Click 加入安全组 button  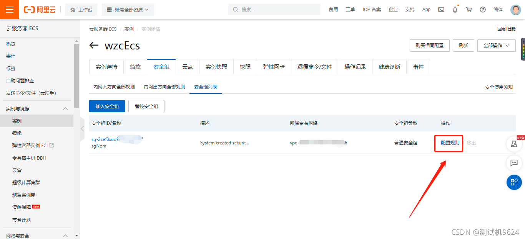tap(107, 106)
